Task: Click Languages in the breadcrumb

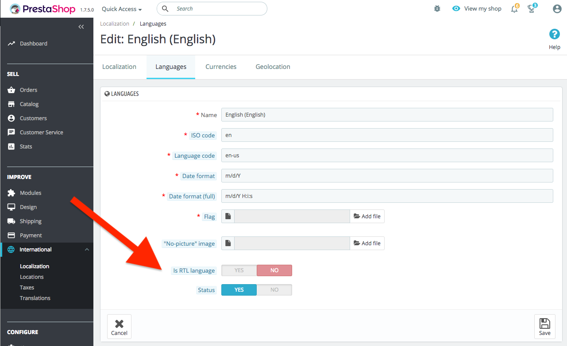Action: click(153, 24)
